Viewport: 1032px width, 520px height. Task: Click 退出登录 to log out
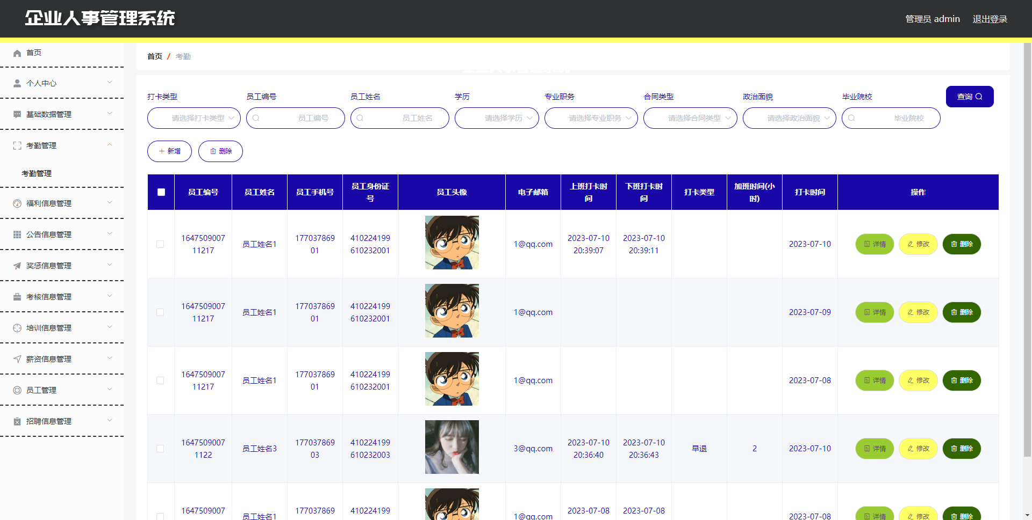click(x=990, y=19)
